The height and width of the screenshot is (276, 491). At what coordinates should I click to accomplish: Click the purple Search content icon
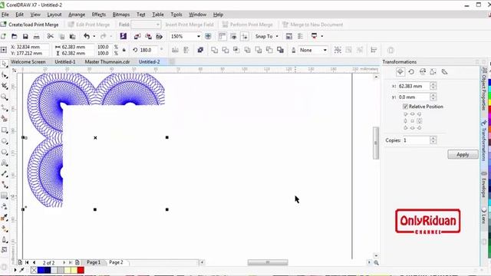pyautogui.click(x=124, y=36)
